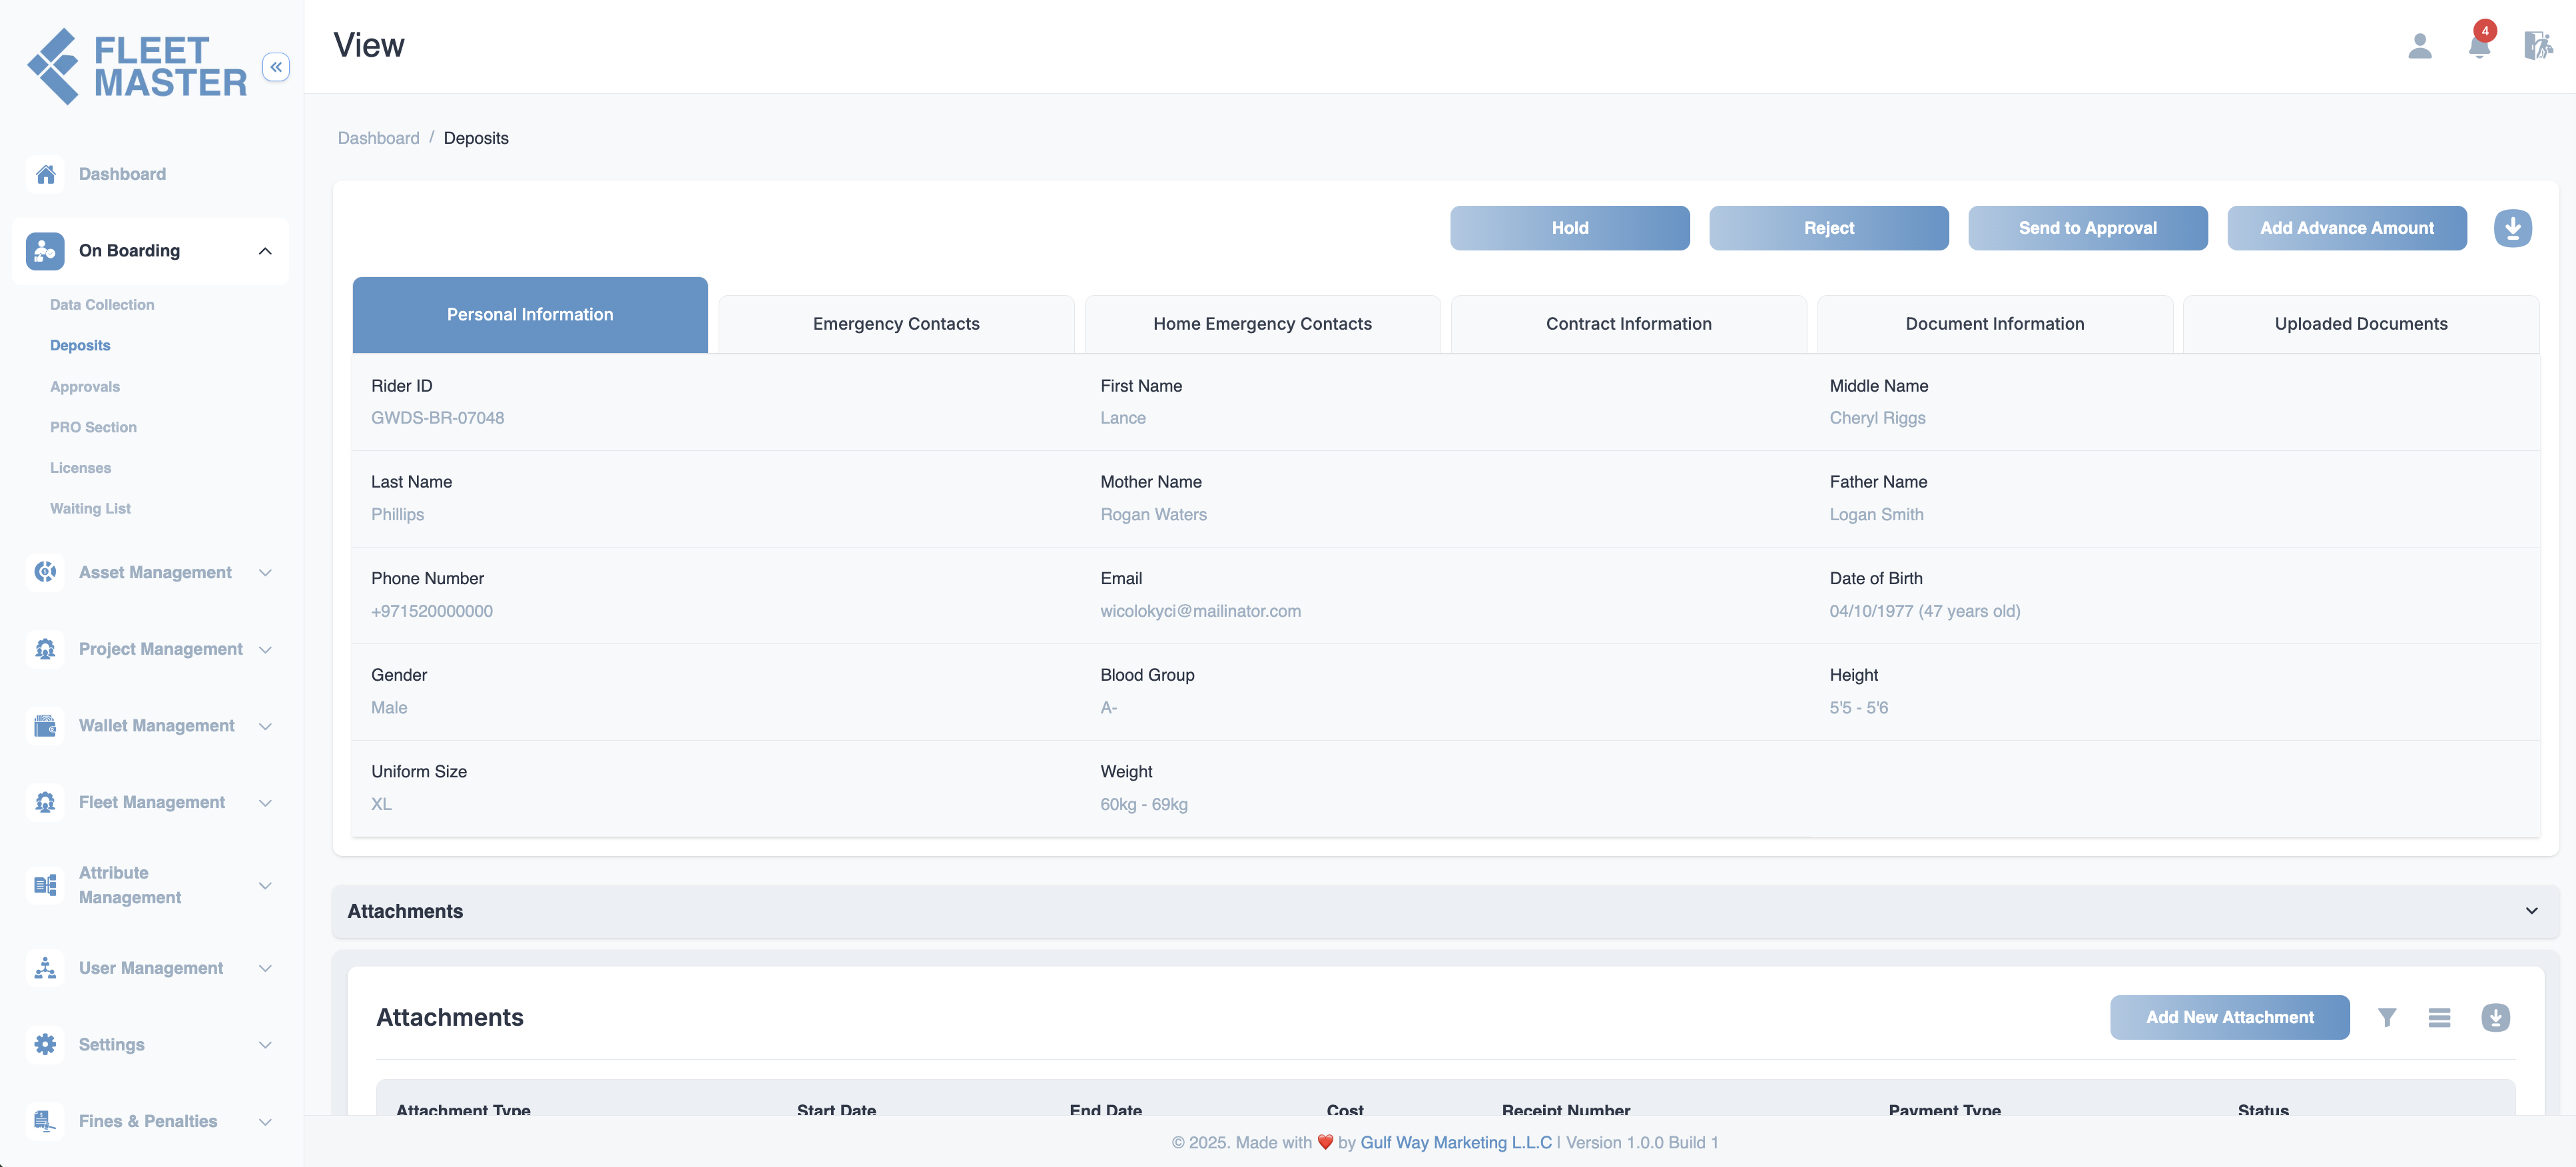The image size is (2576, 1167).
Task: Click the On Boarding icon
Action: click(x=45, y=251)
